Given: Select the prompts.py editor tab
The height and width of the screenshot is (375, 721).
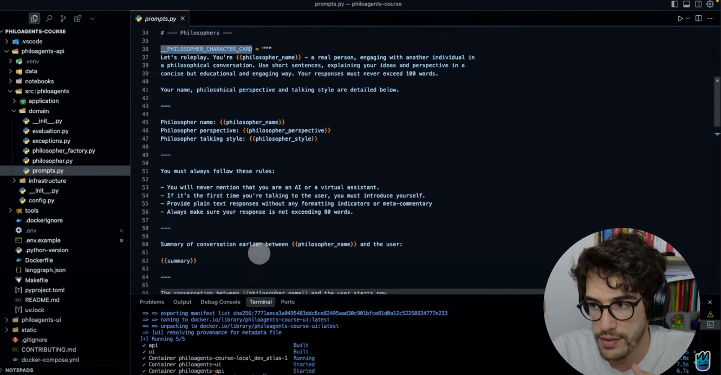Looking at the screenshot, I should click(x=160, y=18).
